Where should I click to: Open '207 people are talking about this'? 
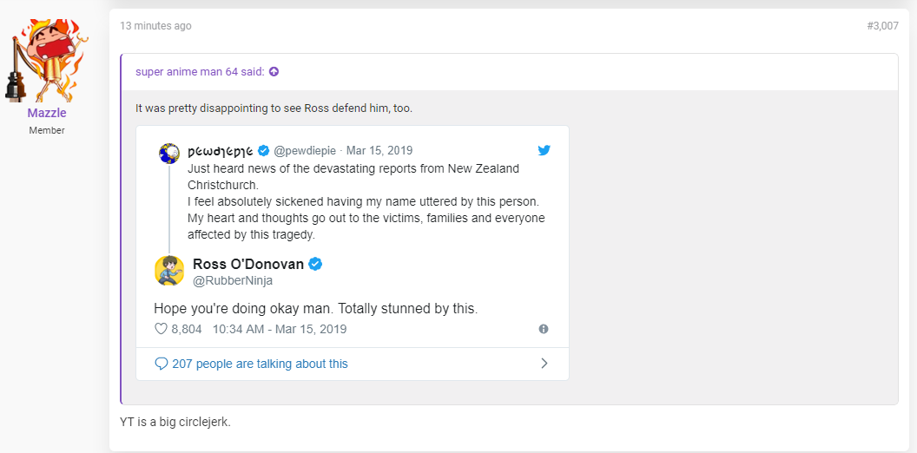click(261, 364)
